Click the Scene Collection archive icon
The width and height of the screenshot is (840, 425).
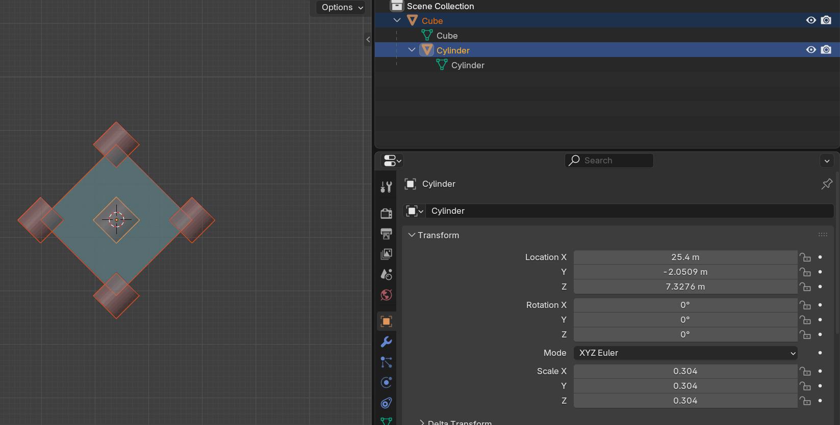397,6
